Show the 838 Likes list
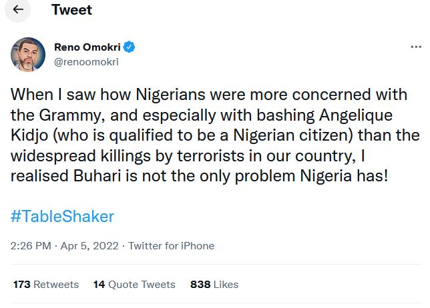The image size is (430, 308). tap(214, 284)
